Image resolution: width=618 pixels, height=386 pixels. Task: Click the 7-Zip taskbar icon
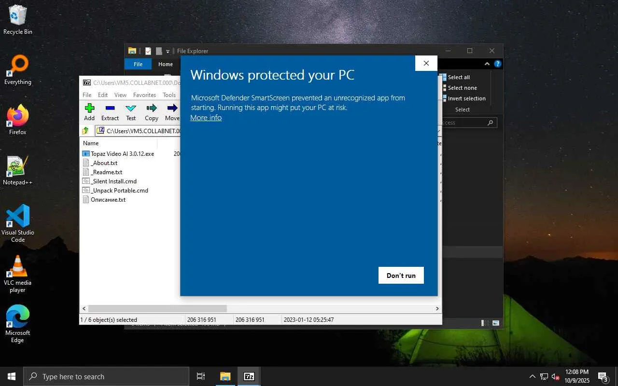[249, 376]
